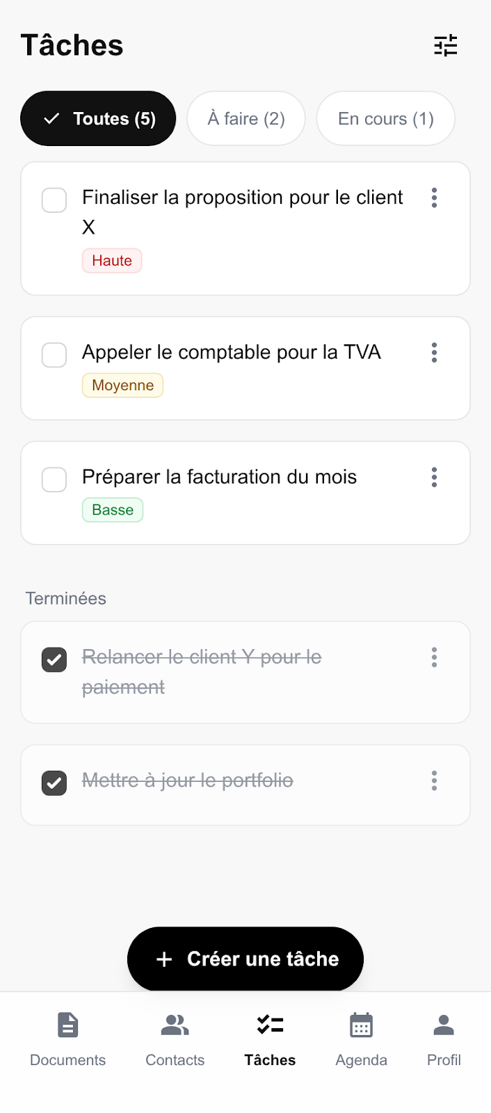Screen dimensions: 491x1113
Task: Open options menu for 'Préparer la facturation du mois'
Action: (x=434, y=477)
